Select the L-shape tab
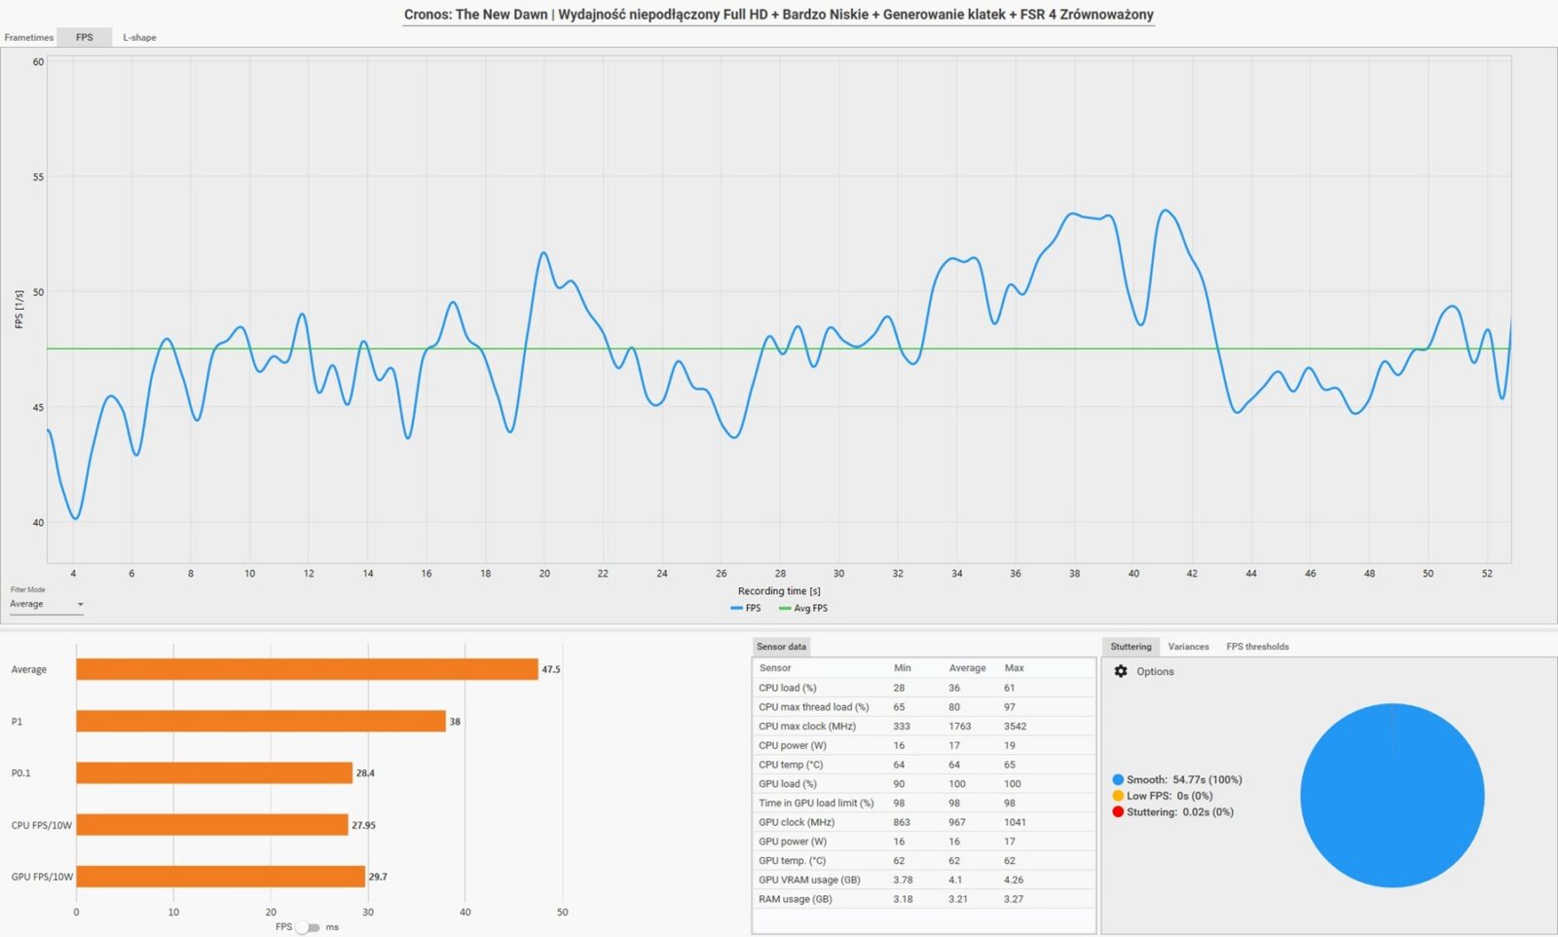The height and width of the screenshot is (937, 1558). (x=139, y=37)
